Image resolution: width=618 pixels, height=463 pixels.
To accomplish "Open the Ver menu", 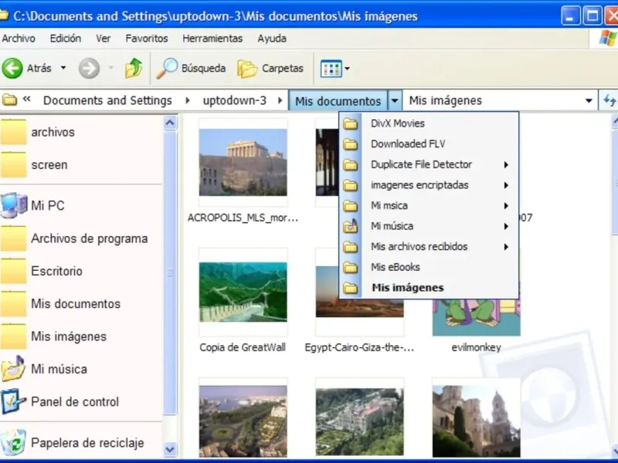I will 104,38.
